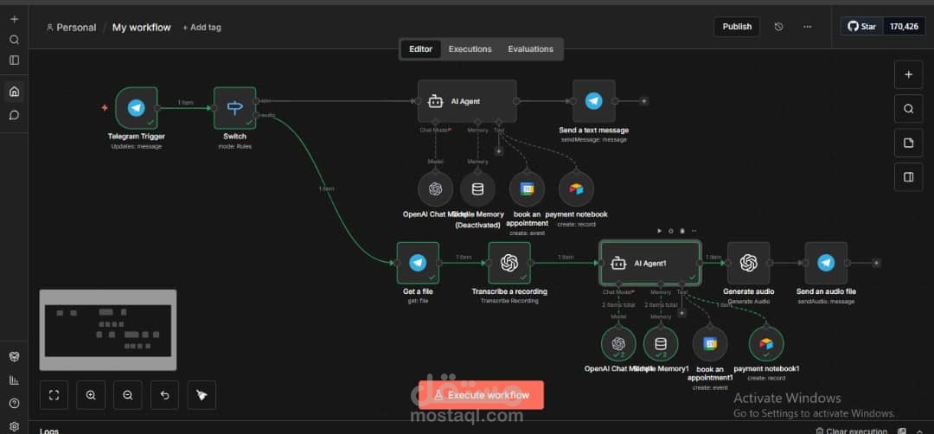
Task: Open the Simple Memory1 node
Action: pos(661,344)
